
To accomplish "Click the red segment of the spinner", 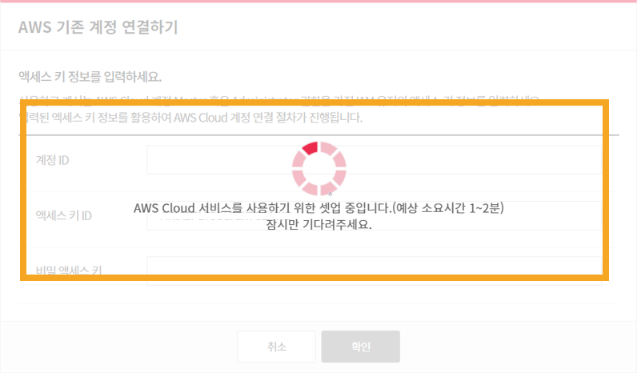I will [310, 148].
